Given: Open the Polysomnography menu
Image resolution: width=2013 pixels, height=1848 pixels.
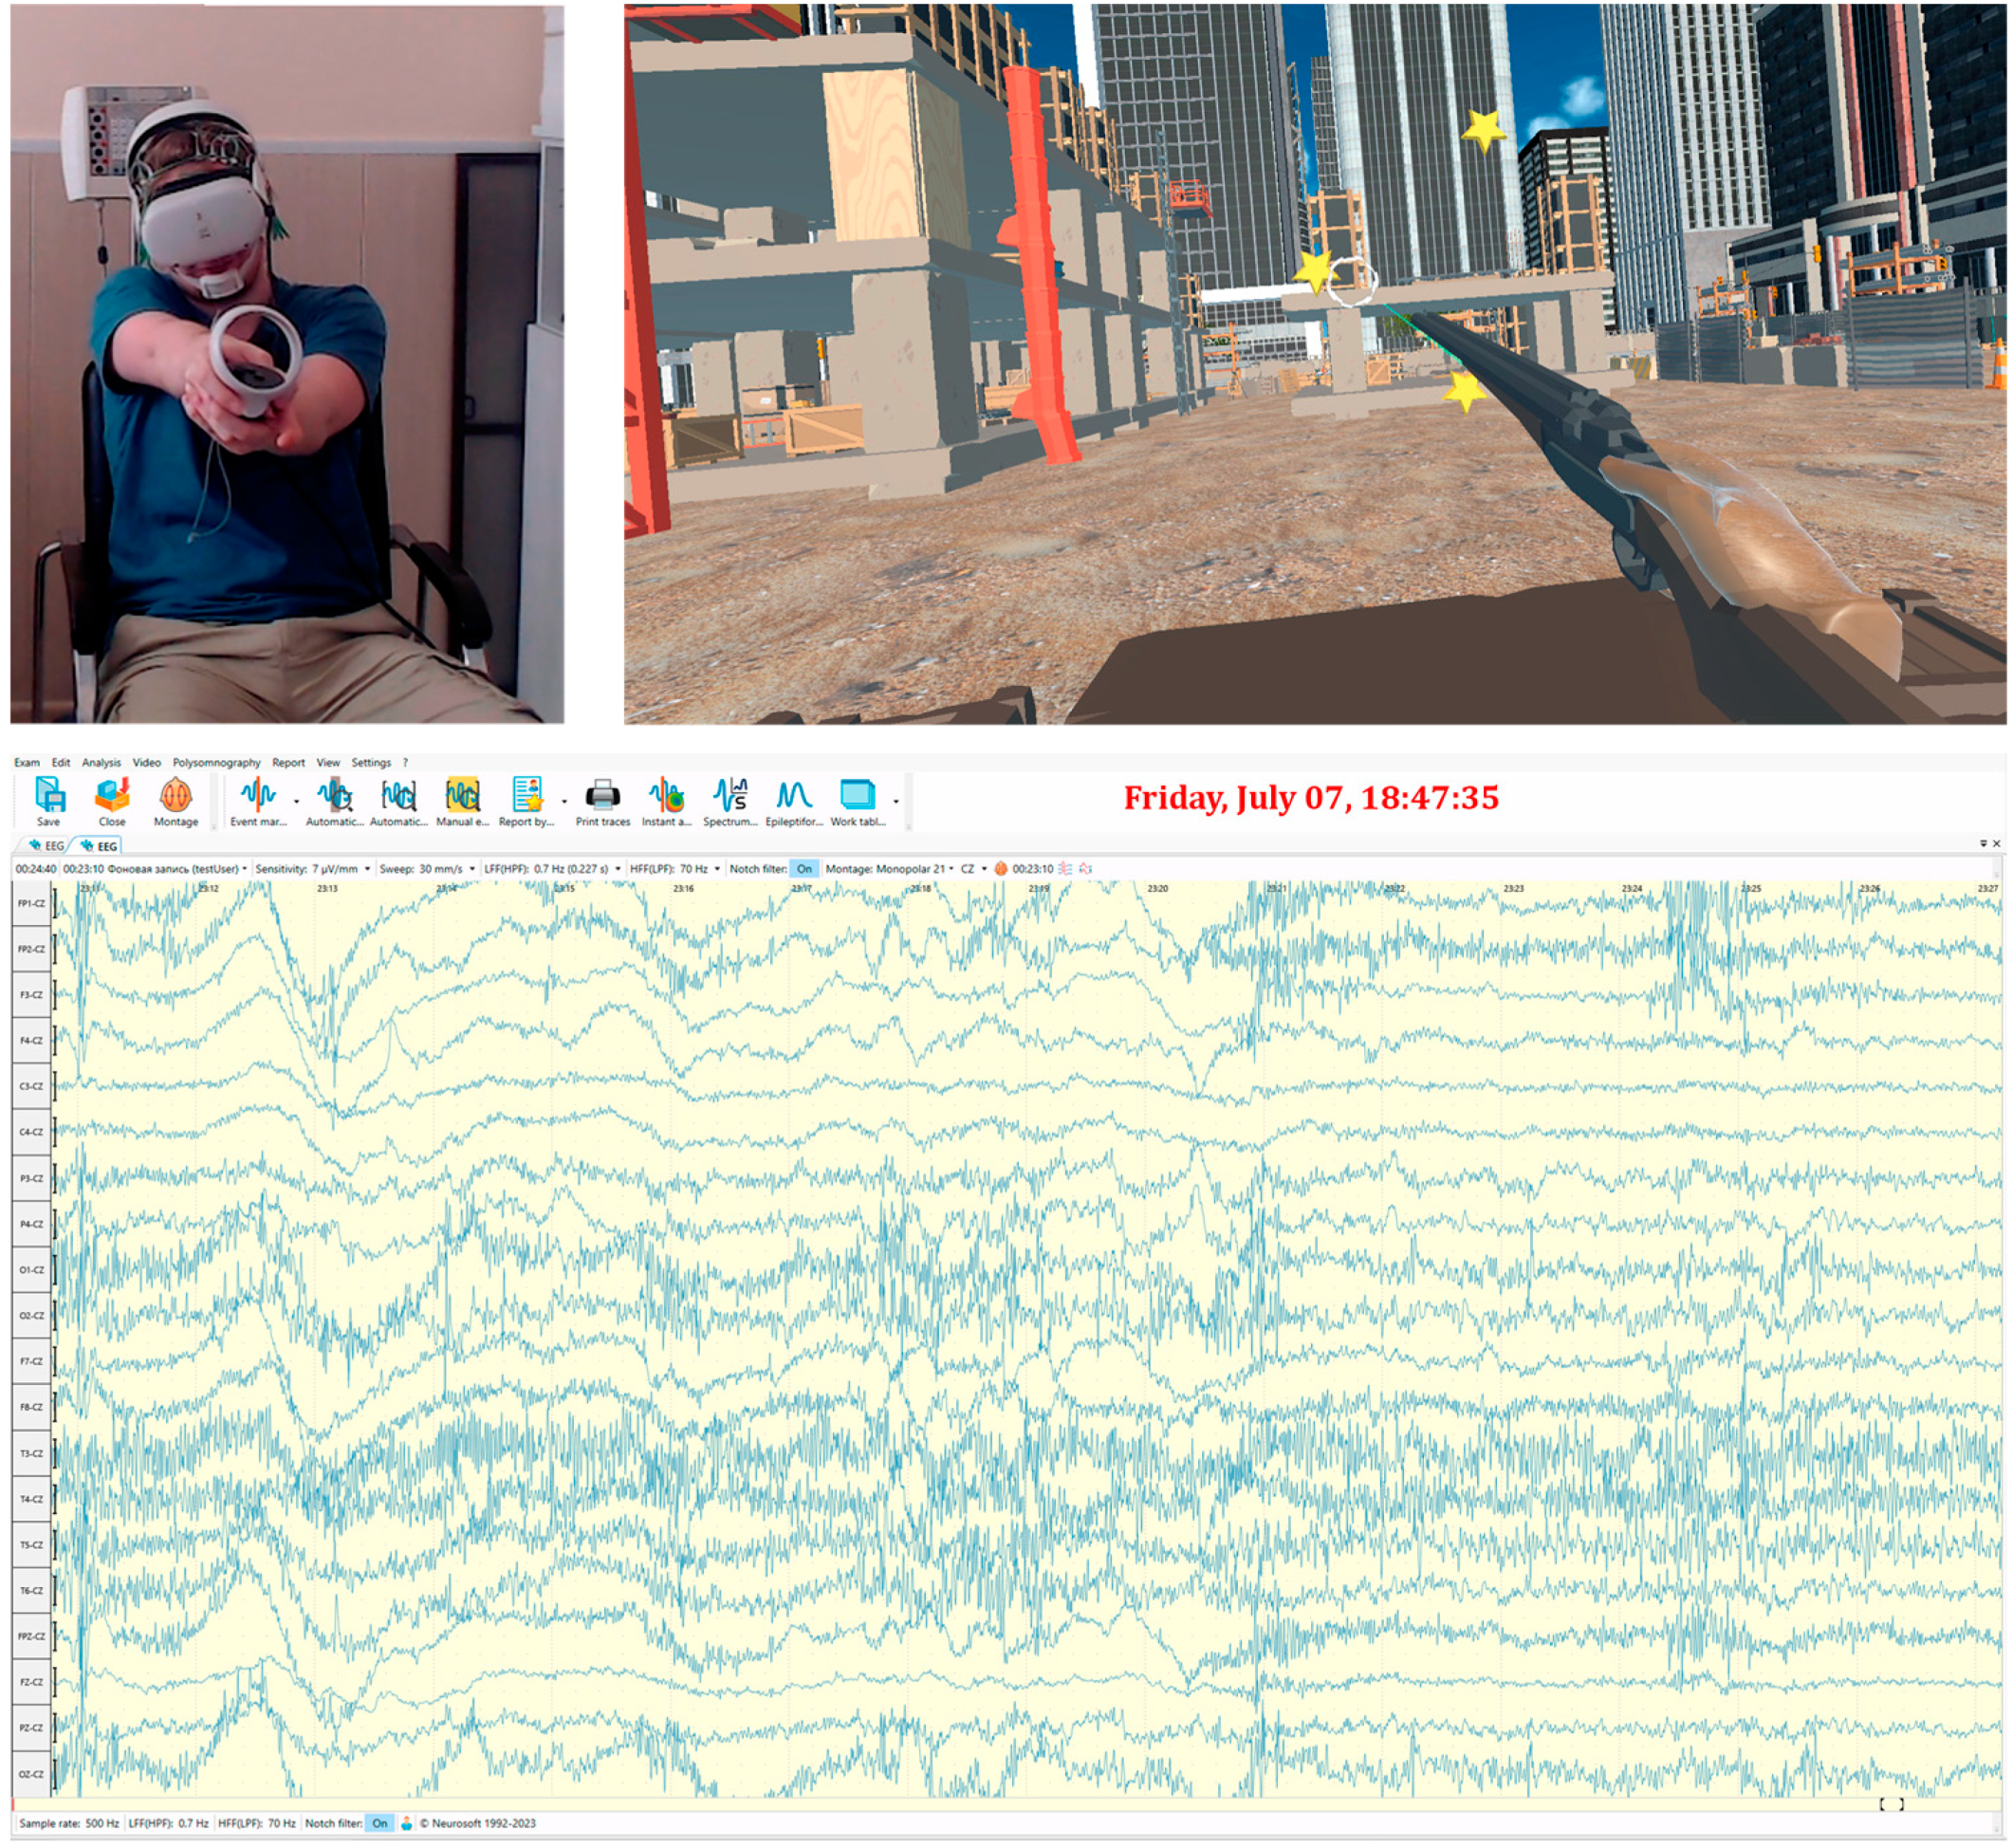Looking at the screenshot, I should click(216, 762).
